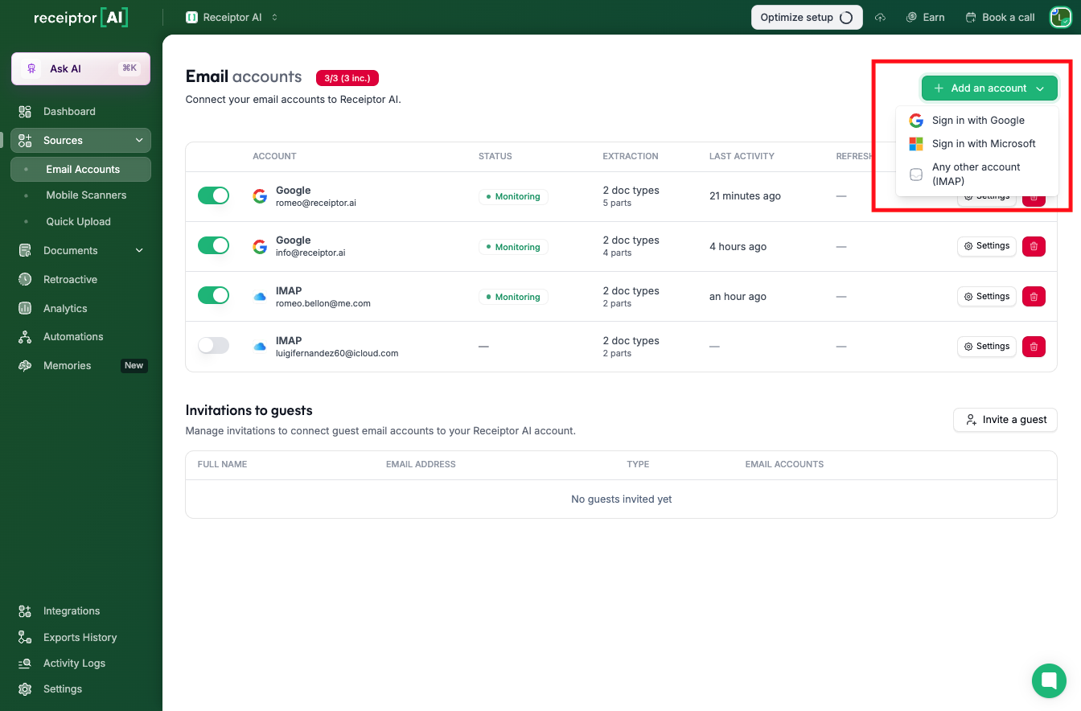Delete the romeo.bellon@me.com IMAP account
Image resolution: width=1081 pixels, height=711 pixels.
pos(1034,297)
